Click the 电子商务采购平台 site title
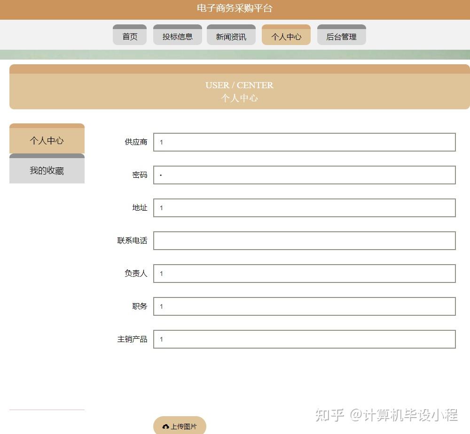The image size is (470, 434). click(x=235, y=8)
